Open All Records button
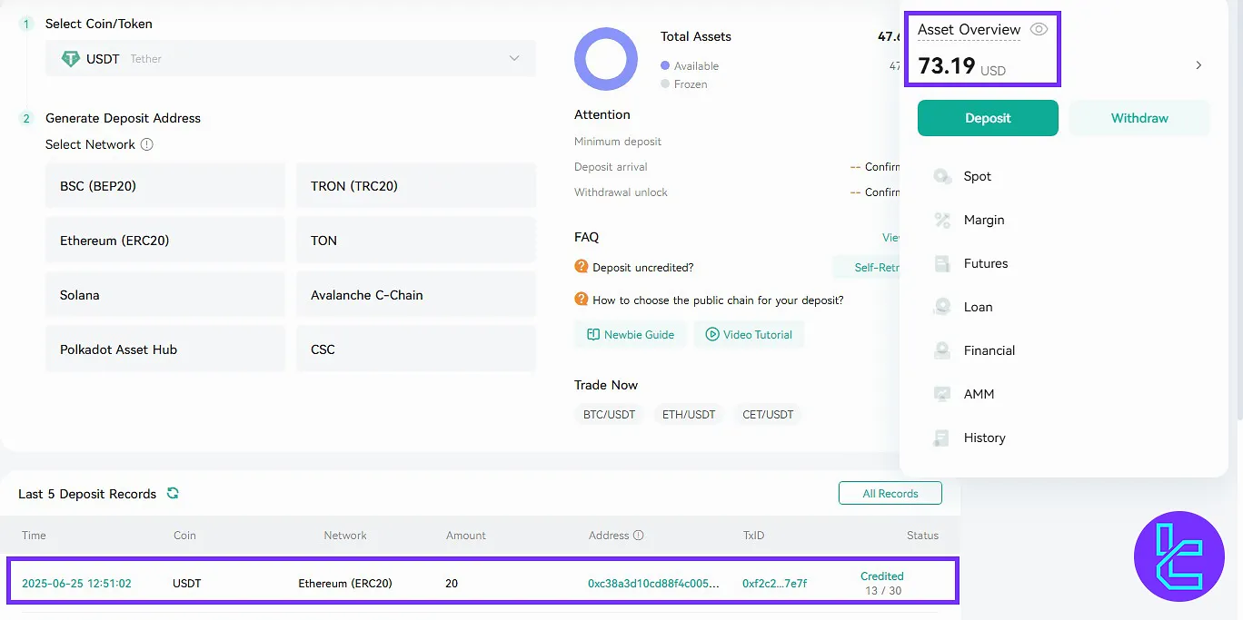 pos(890,493)
